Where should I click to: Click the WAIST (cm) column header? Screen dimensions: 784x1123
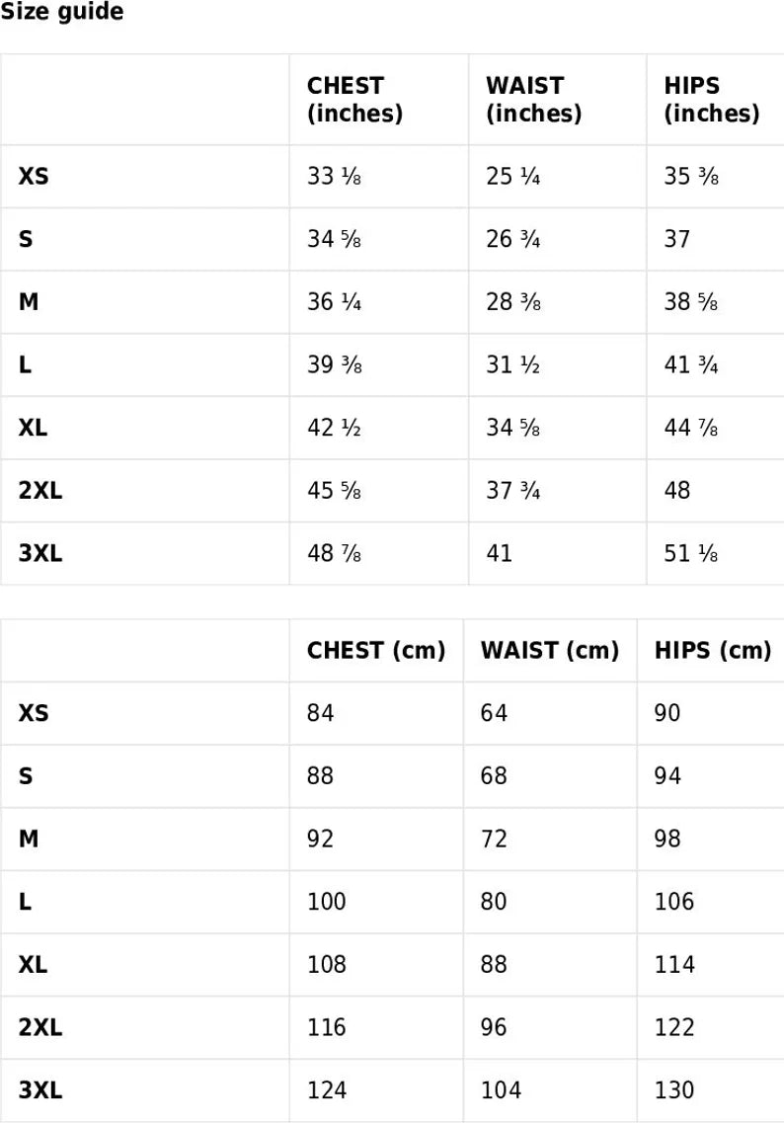point(549,651)
